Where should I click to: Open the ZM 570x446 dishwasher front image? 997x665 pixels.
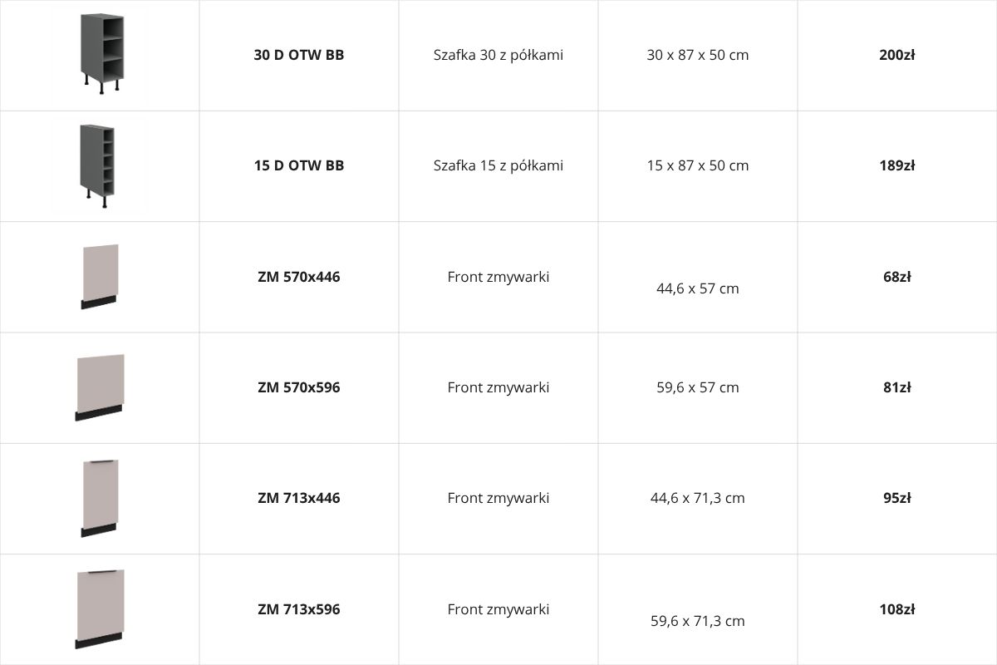pyautogui.click(x=100, y=277)
